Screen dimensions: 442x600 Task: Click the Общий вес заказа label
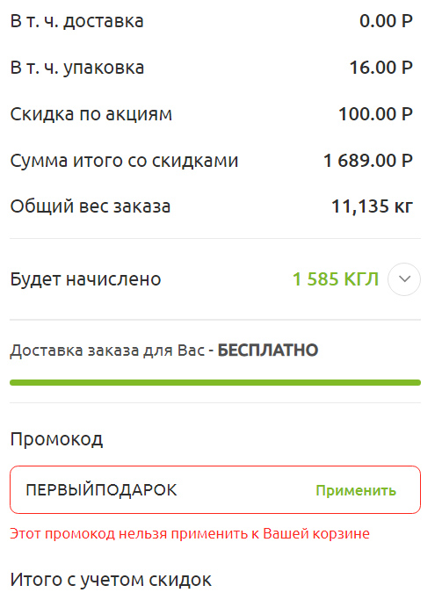coord(90,206)
